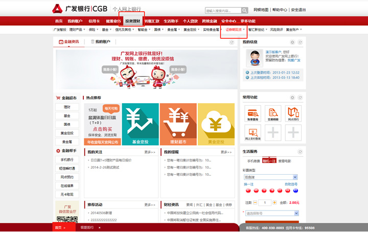The image size is (368, 232).
Task: Click the header search input field
Action: pyautogui.click(x=223, y=10)
